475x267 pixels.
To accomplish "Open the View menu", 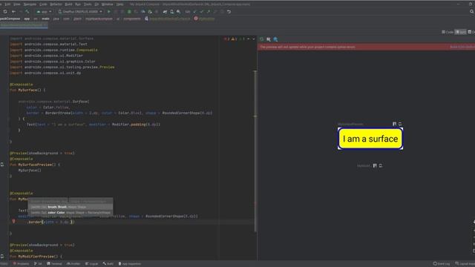I will (x=17, y=4).
